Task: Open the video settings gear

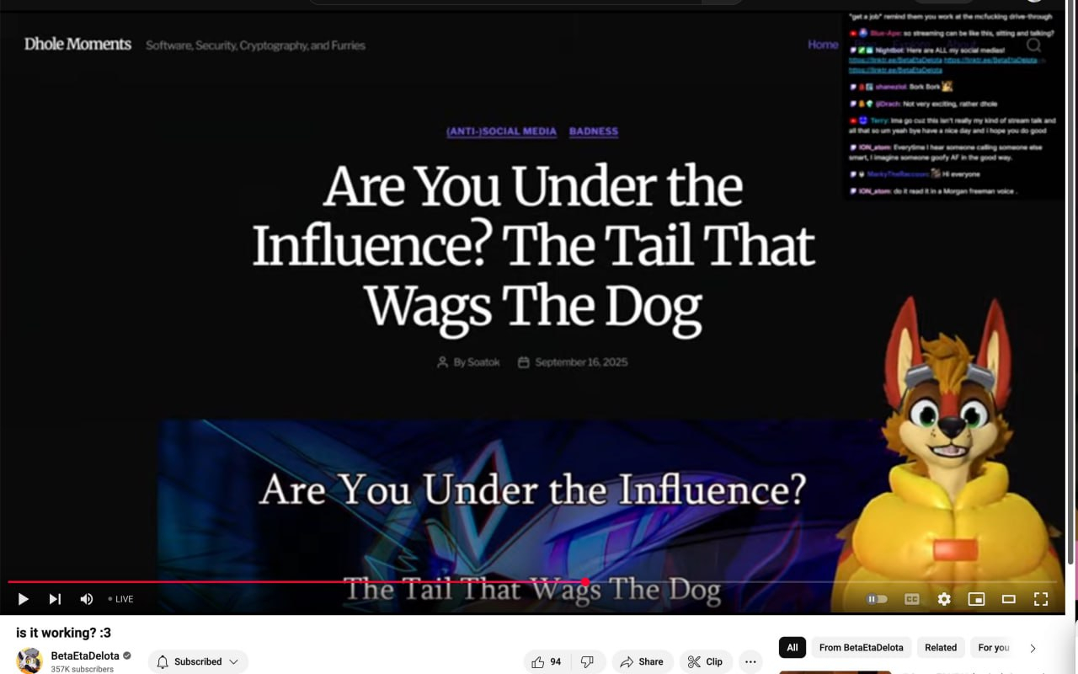Action: (x=944, y=599)
